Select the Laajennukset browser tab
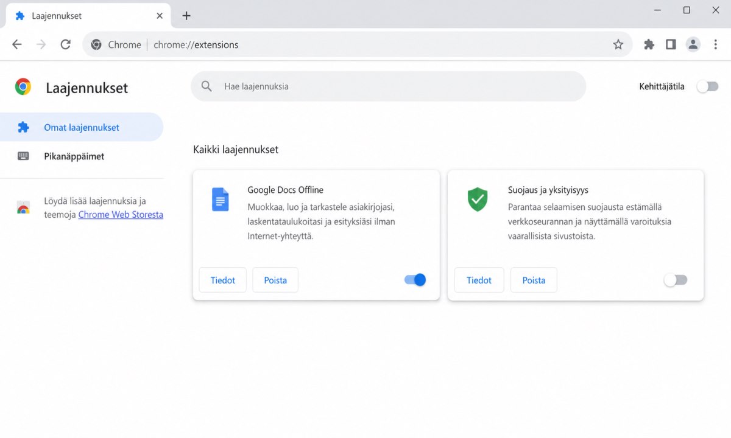 [x=88, y=16]
